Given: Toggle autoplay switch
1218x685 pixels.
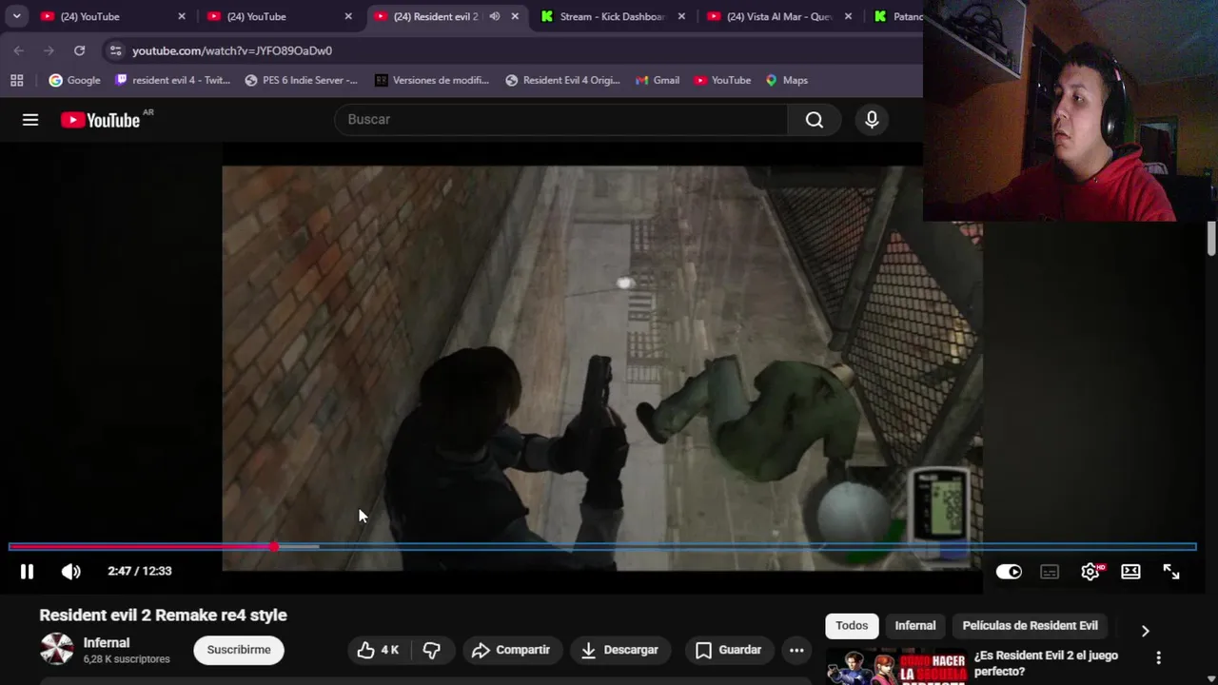Looking at the screenshot, I should click(1009, 571).
